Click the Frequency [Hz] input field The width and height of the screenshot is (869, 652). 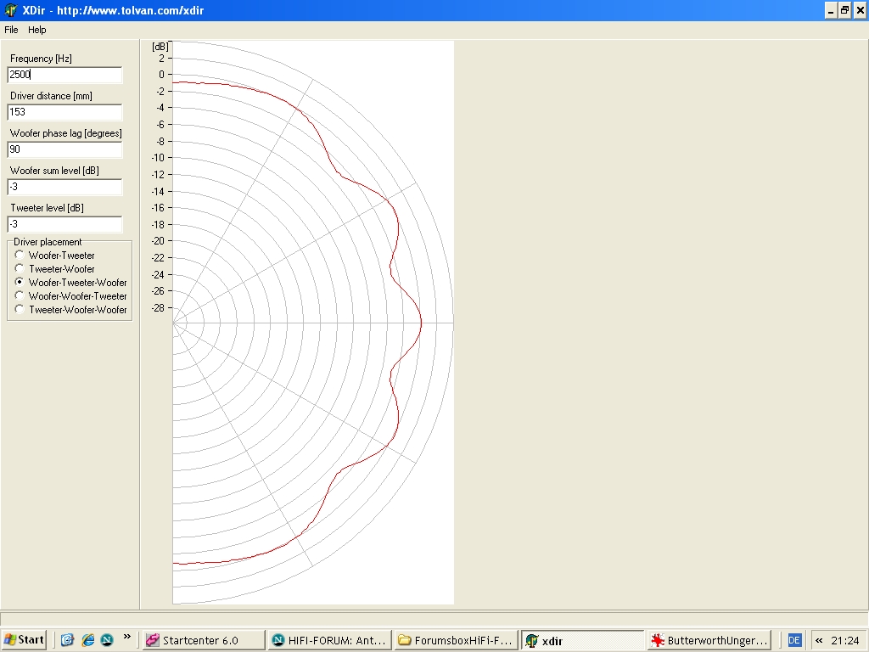(64, 75)
